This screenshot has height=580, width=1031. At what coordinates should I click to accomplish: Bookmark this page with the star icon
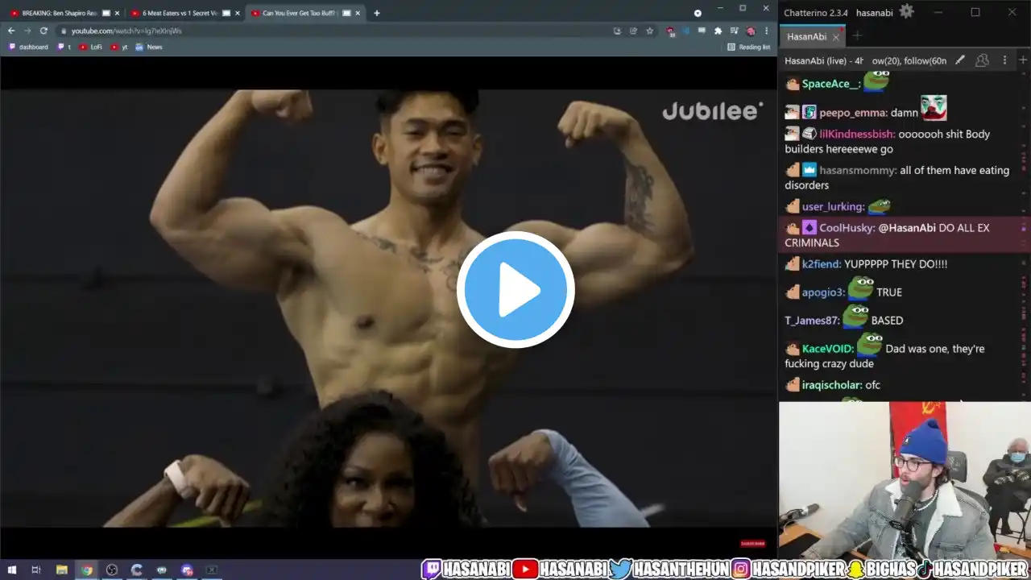point(649,31)
